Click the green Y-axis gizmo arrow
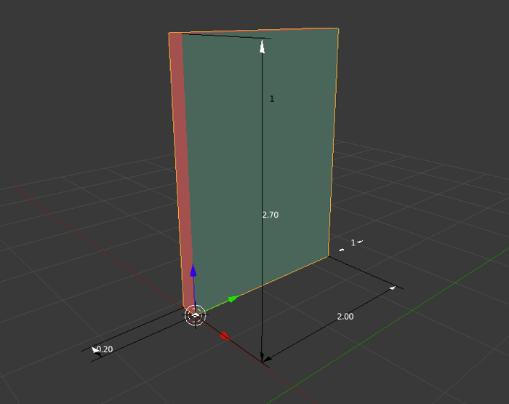Viewport: 509px width, 404px height. point(233,298)
